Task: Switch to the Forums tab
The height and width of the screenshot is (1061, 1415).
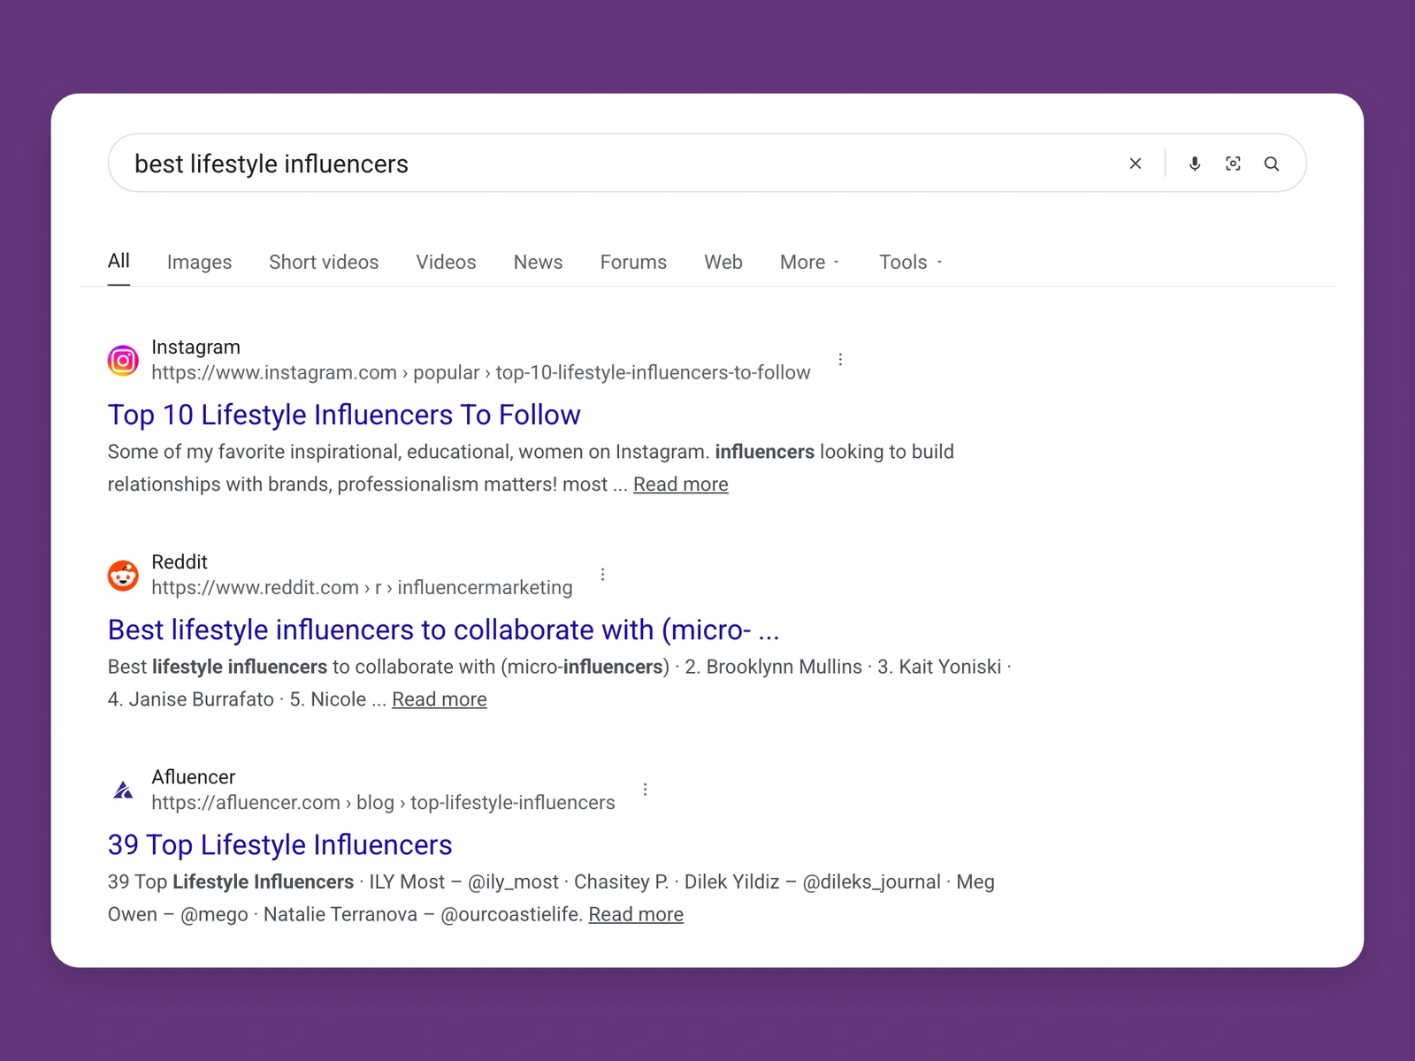Action: 633,263
